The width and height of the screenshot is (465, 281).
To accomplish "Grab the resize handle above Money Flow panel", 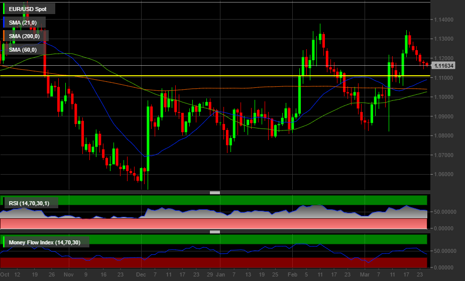I will coord(215,232).
